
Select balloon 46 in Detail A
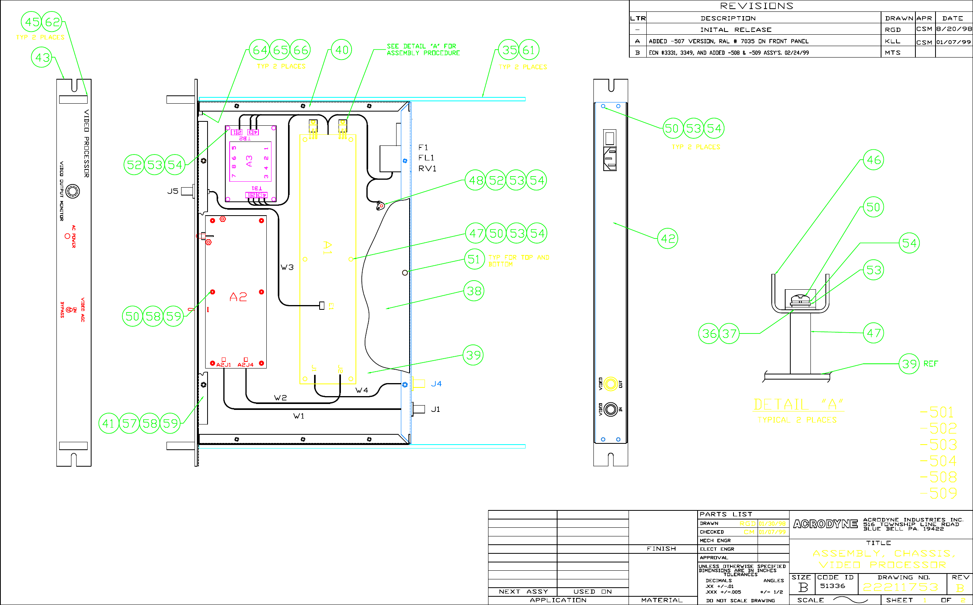(x=873, y=160)
